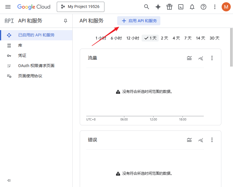Open the main navigation hamburger menu
This screenshot has height=187, width=233.
click(8, 7)
